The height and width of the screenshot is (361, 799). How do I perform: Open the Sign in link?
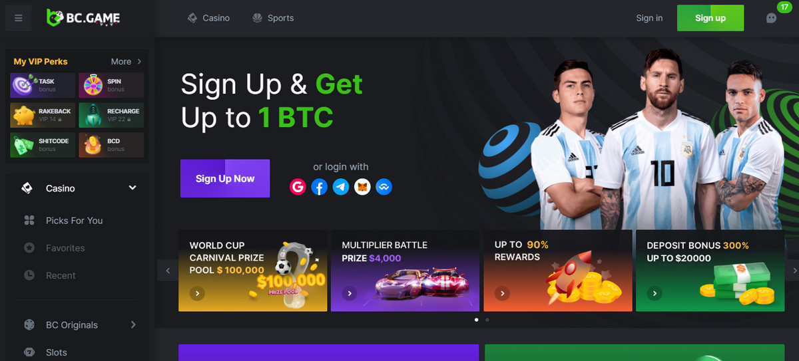click(649, 18)
